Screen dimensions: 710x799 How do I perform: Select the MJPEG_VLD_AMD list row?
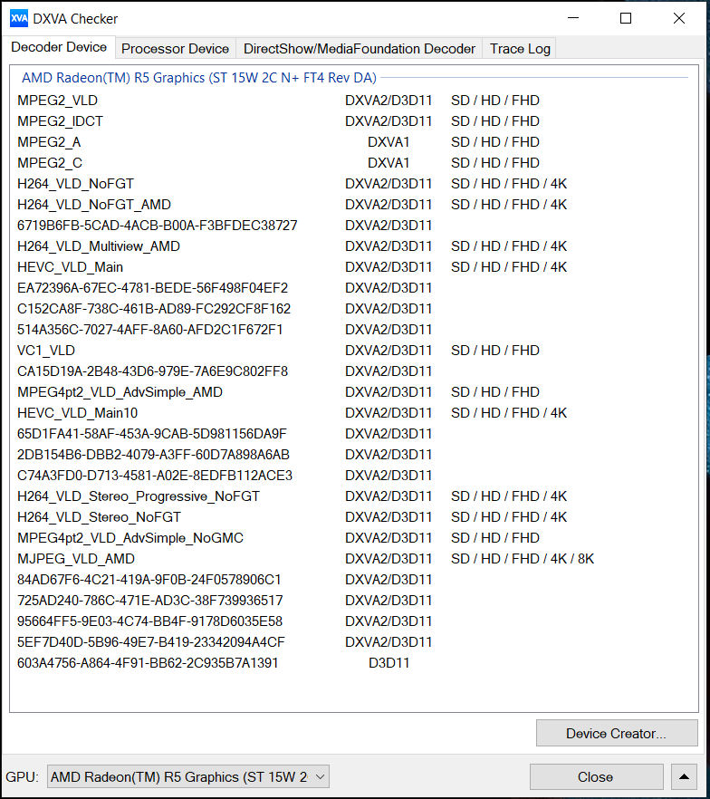point(76,559)
